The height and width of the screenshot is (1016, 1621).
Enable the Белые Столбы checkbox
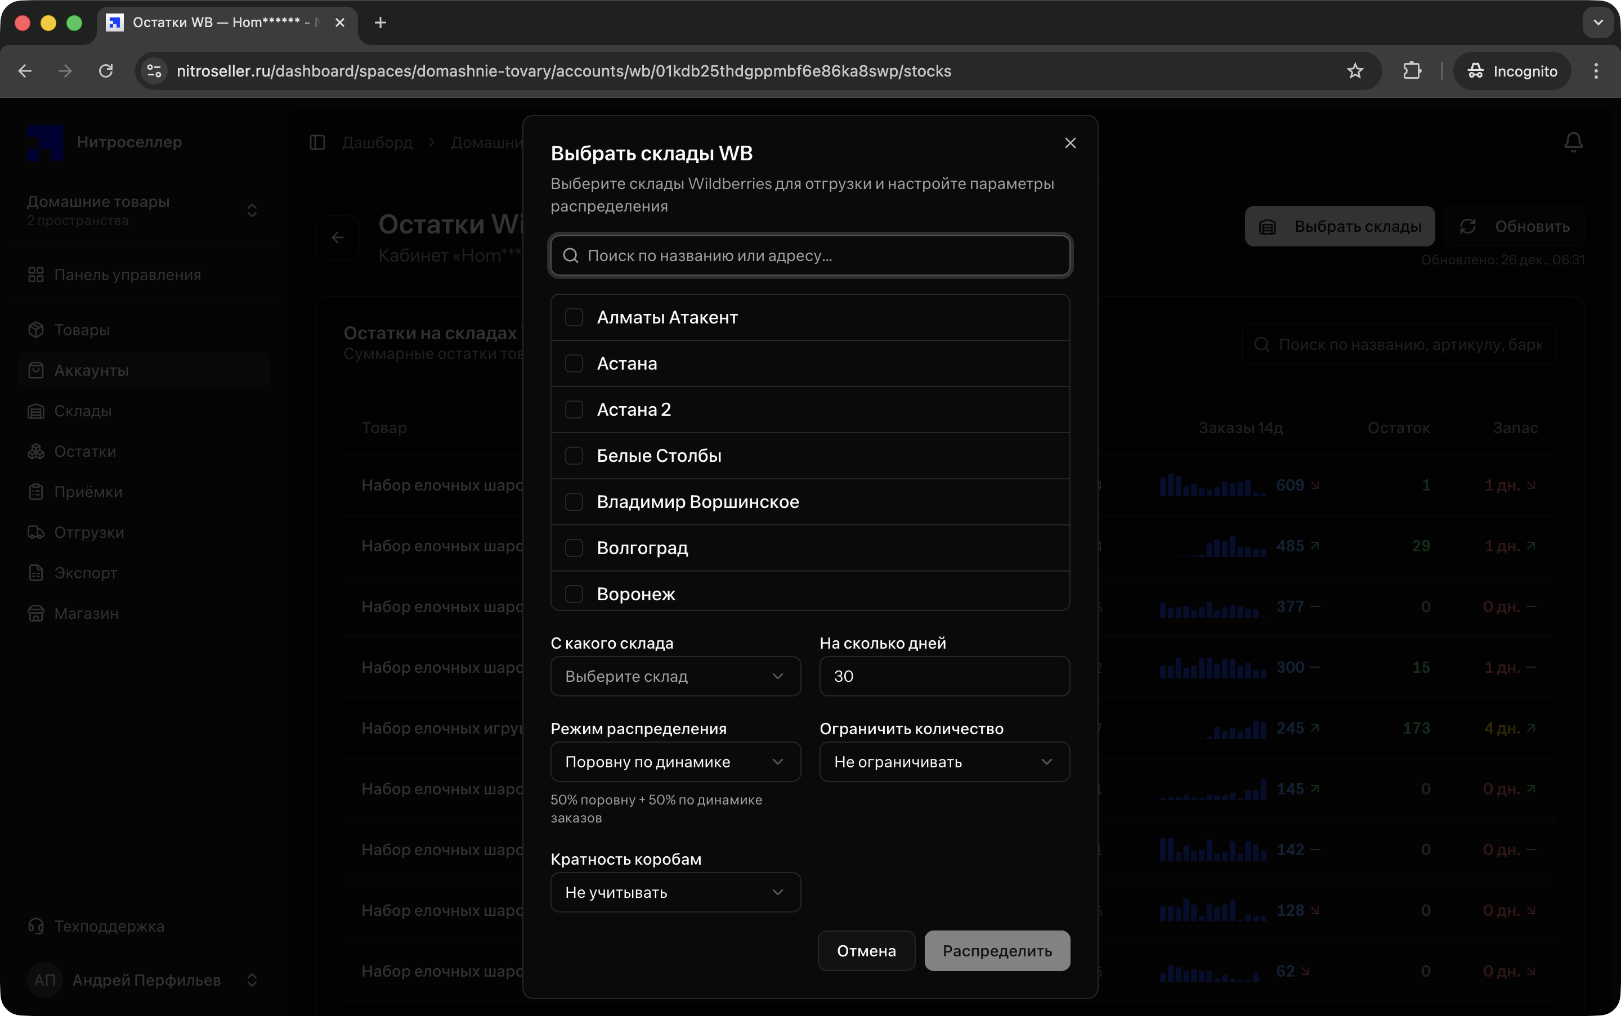pyautogui.click(x=574, y=456)
